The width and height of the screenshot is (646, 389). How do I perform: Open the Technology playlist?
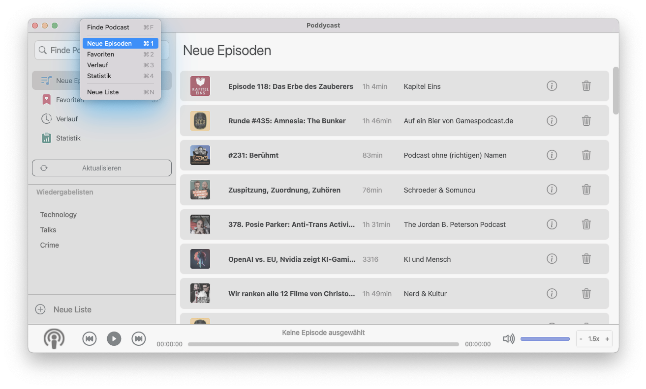[59, 215]
